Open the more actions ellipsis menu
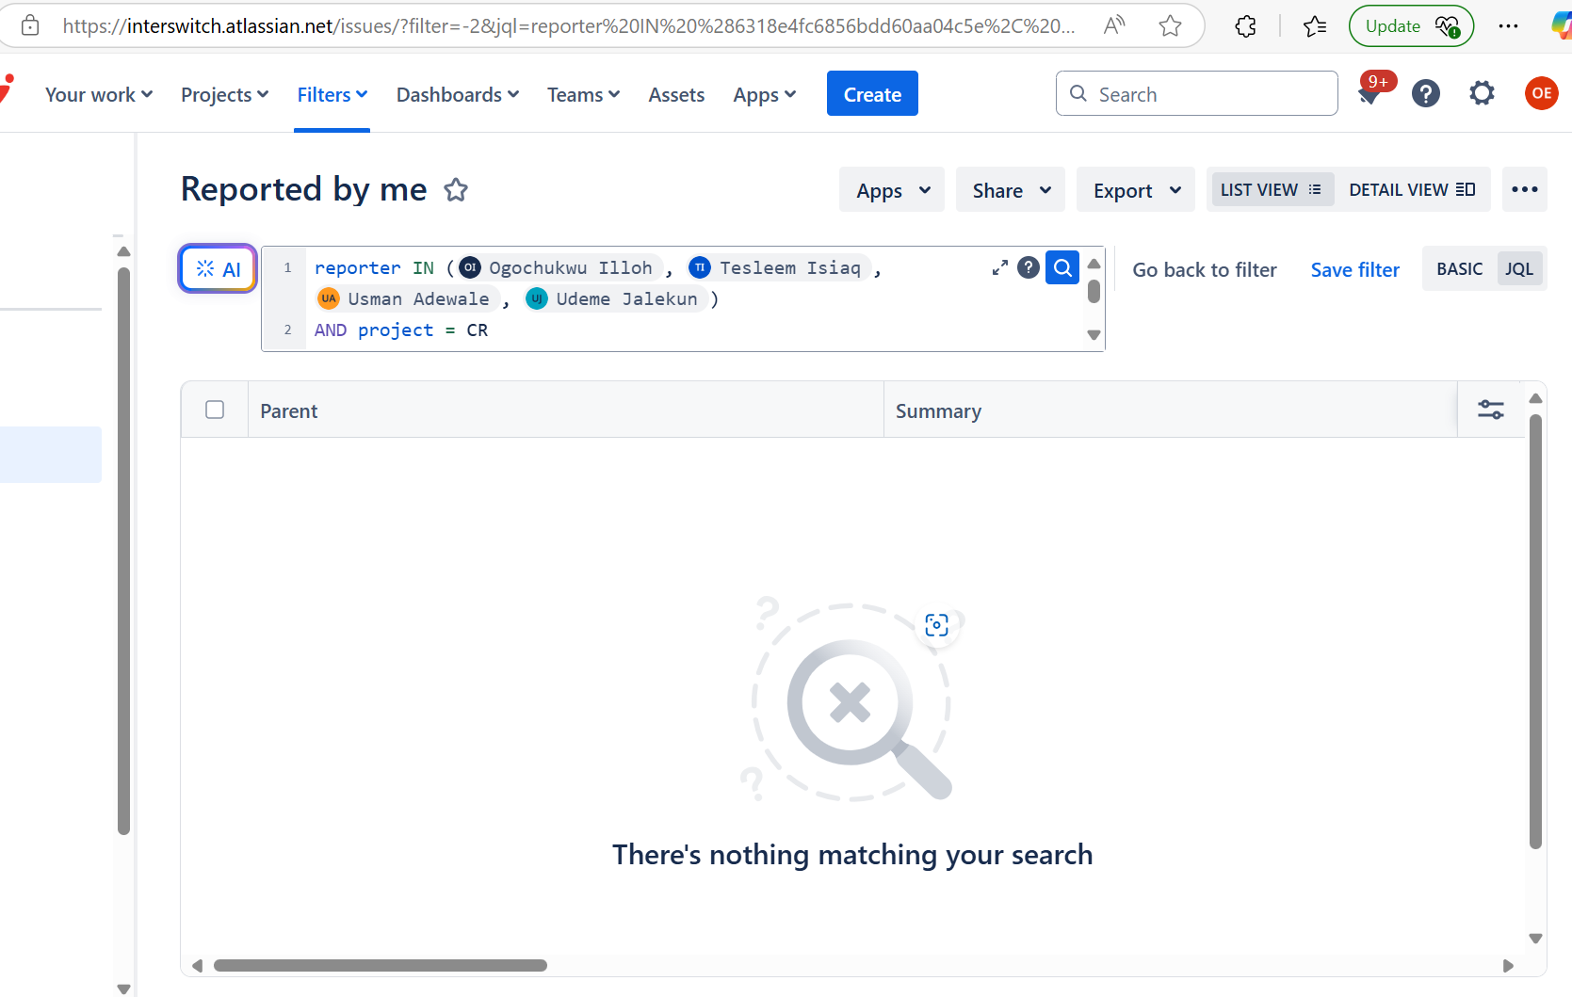The image size is (1572, 997). pos(1524,189)
